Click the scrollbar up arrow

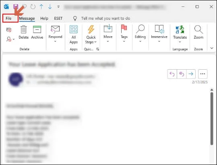coord(212,90)
